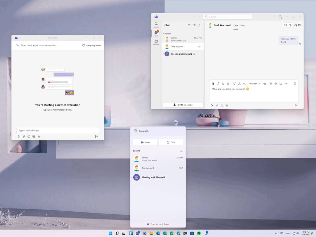Open the emoji picker in the message box
Screen dimensions: 316x237
[x=222, y=105]
